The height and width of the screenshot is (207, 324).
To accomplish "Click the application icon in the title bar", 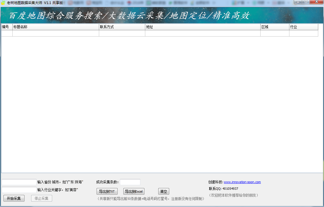I will [3, 2].
